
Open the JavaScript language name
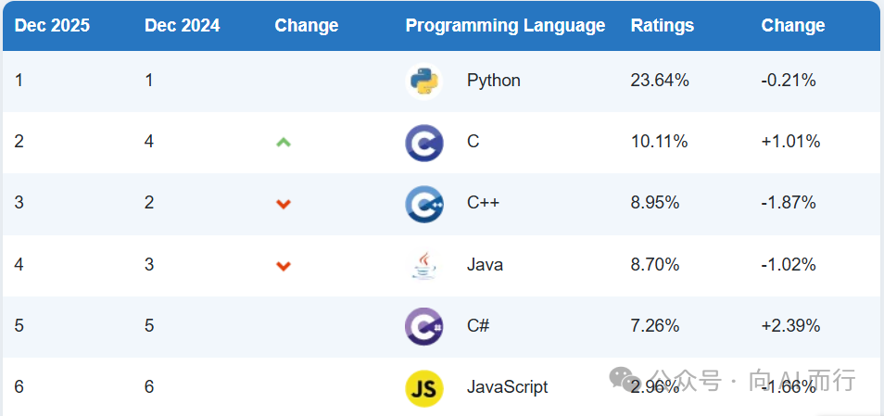click(x=507, y=387)
